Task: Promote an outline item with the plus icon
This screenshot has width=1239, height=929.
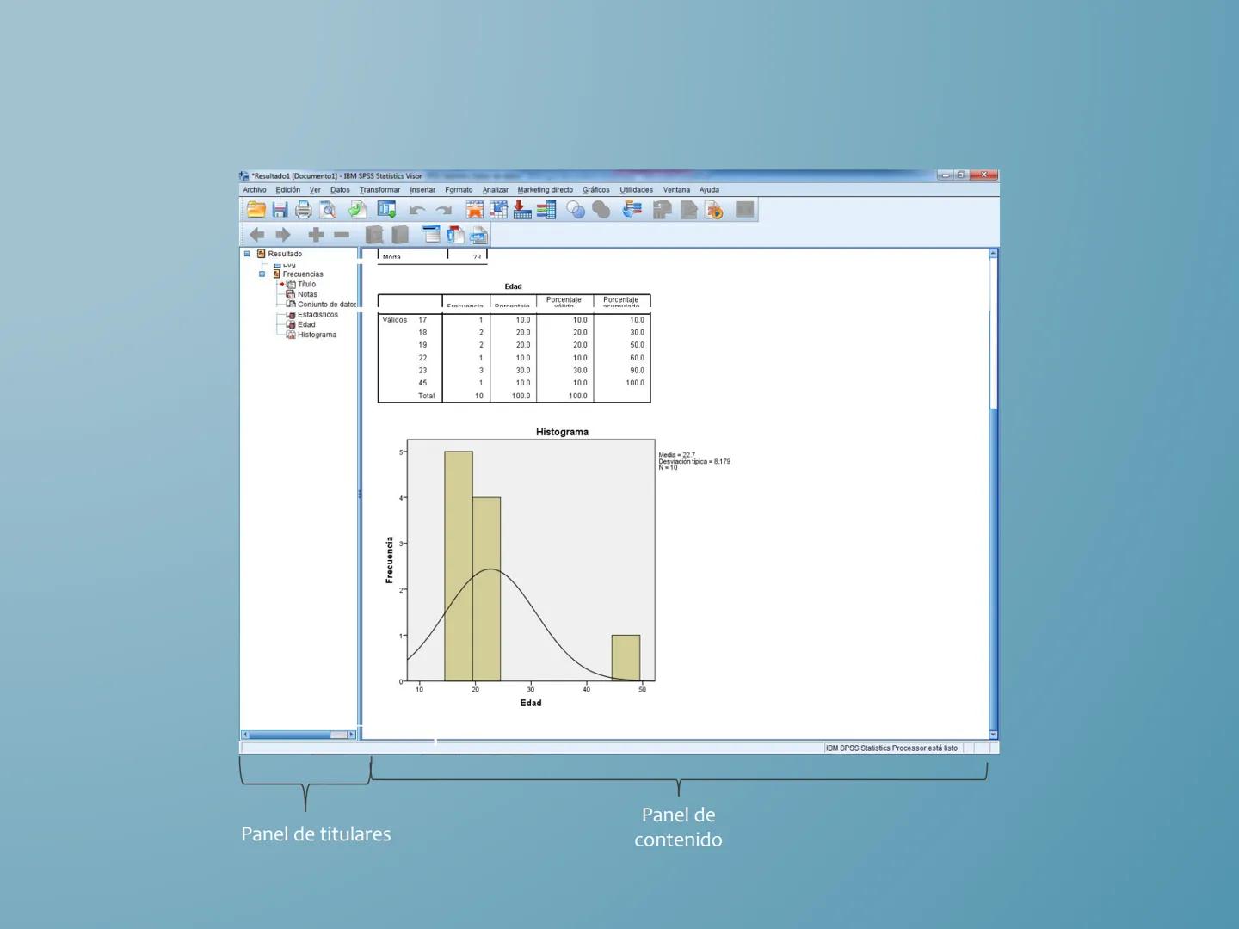Action: tap(316, 234)
